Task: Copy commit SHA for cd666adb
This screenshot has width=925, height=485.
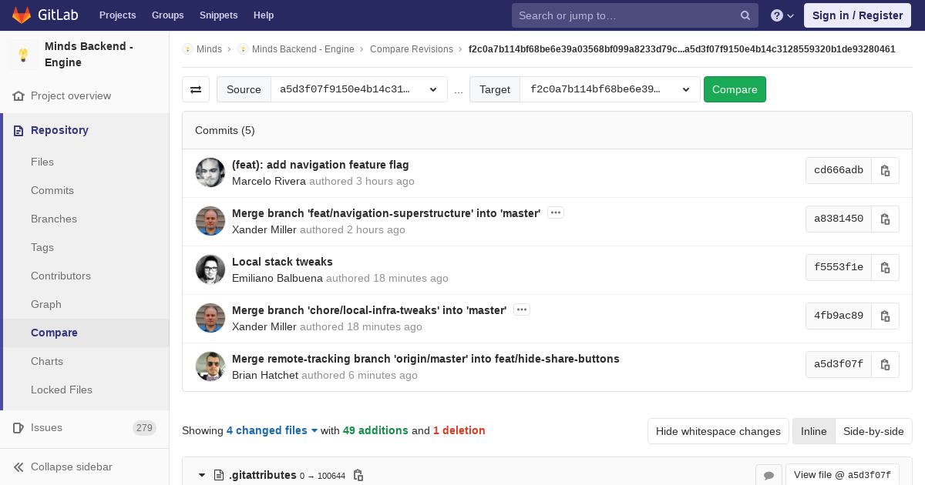Action: (x=885, y=170)
